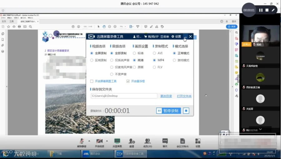Select 区域录制 region recording option

click(98, 60)
